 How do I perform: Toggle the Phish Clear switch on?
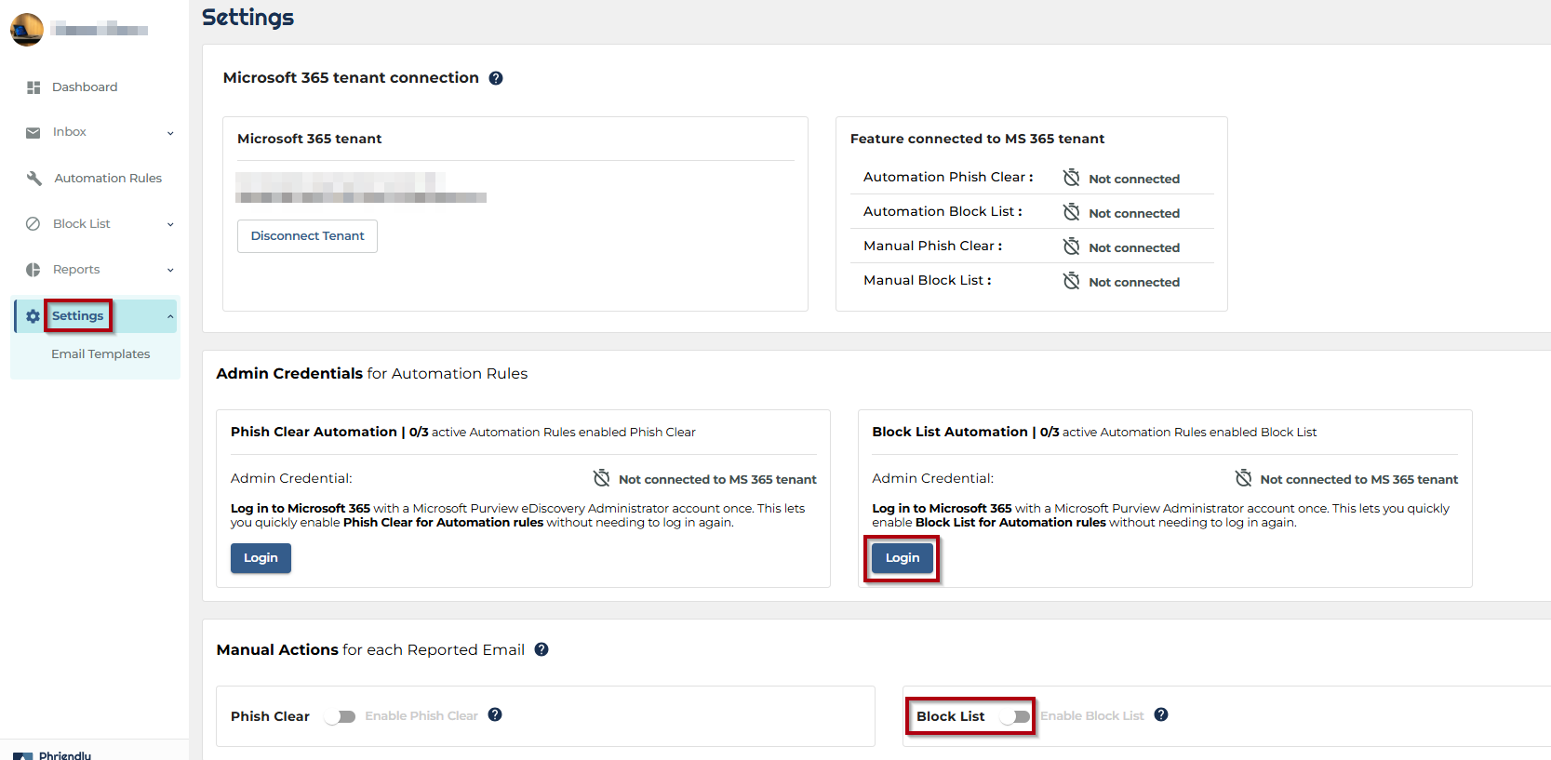click(x=341, y=716)
